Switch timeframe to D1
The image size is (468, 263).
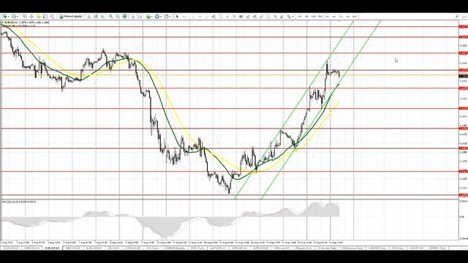click(341, 16)
